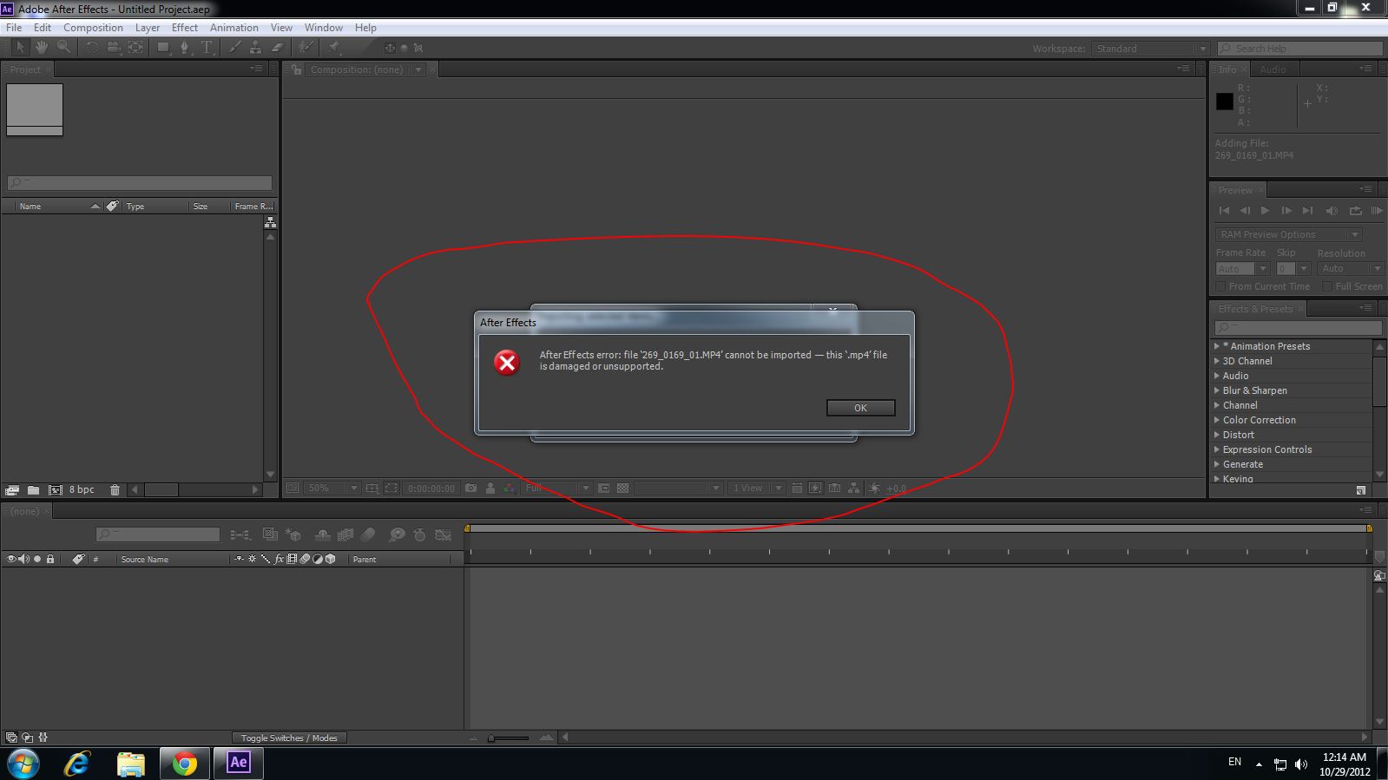The image size is (1388, 780).
Task: Click the 8 bpc color depth button
Action: click(82, 489)
